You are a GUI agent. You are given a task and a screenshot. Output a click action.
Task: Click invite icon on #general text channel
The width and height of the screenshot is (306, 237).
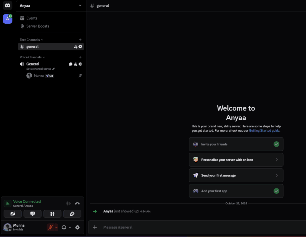pos(75,47)
